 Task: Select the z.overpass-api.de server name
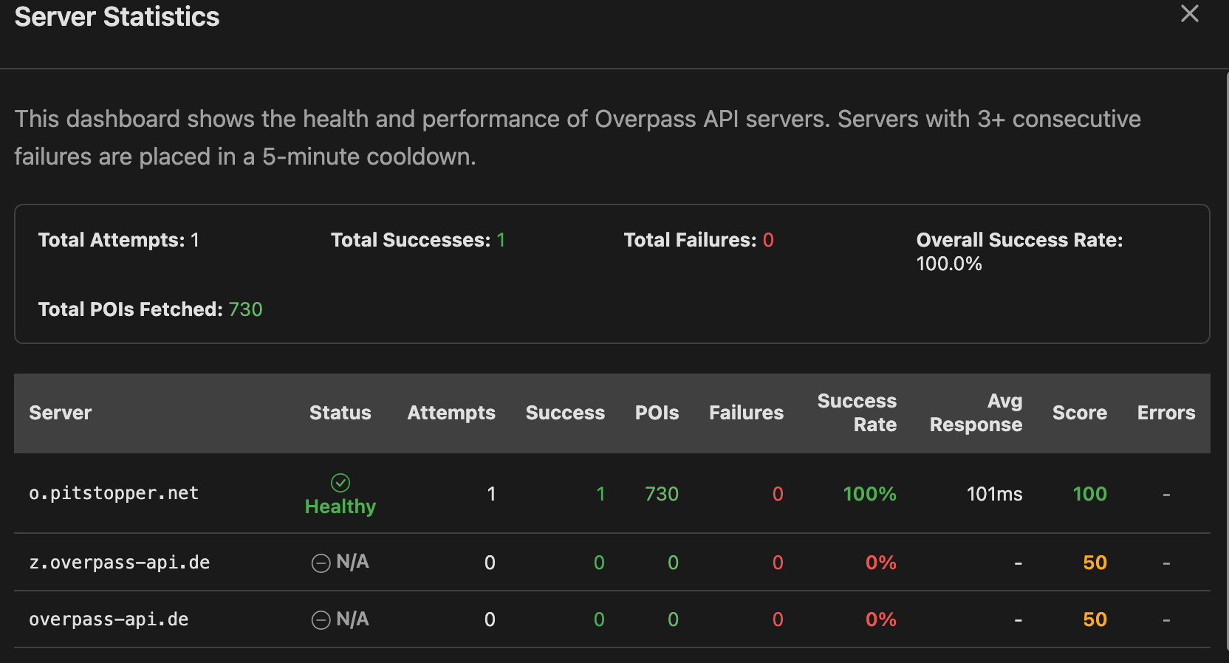119,563
